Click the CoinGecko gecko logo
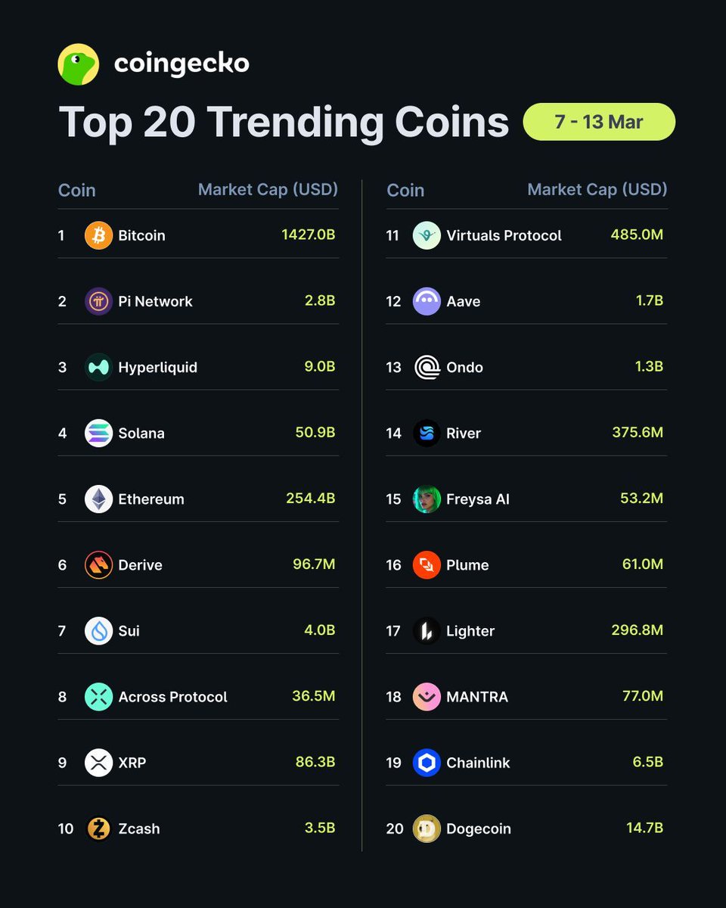This screenshot has width=726, height=908. click(x=79, y=64)
